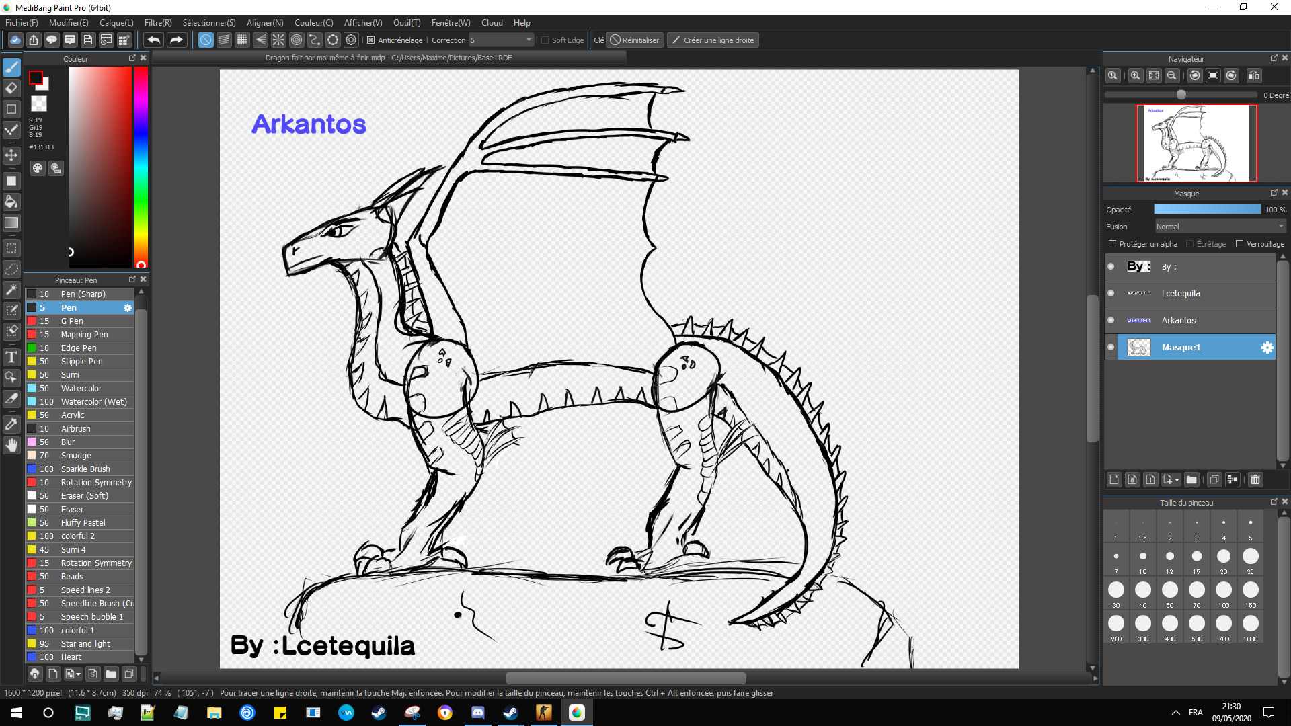This screenshot has height=726, width=1291.
Task: Select the Eraser tool in left toolbar
Action: pos(11,88)
